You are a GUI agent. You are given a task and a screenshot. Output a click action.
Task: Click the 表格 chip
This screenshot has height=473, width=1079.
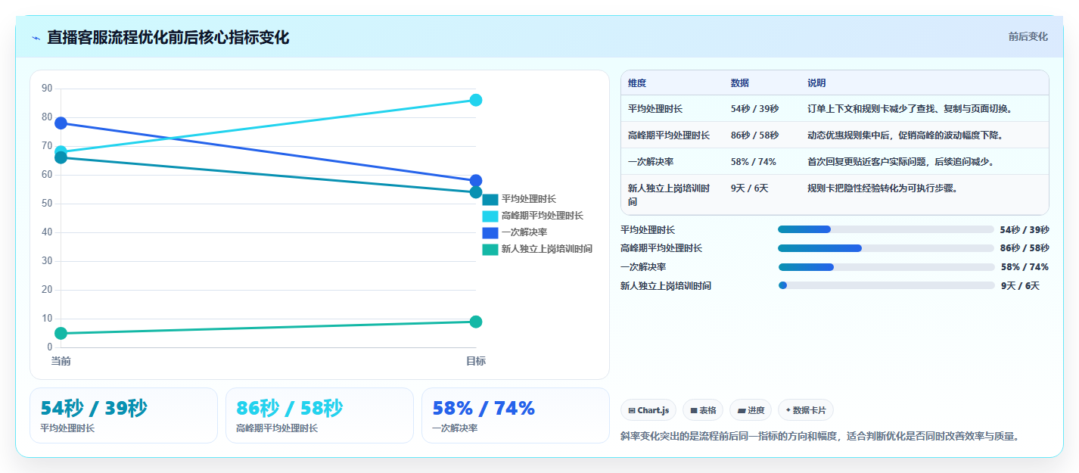tap(703, 410)
